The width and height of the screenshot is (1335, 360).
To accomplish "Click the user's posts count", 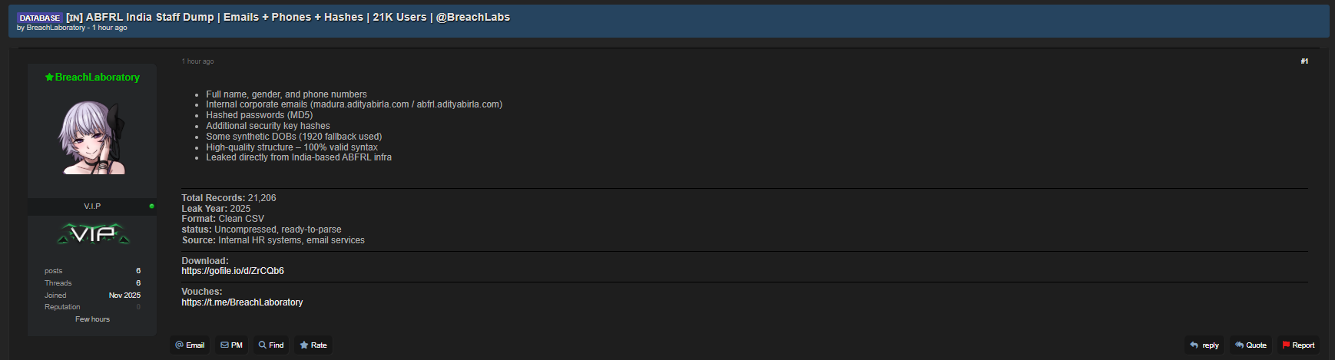I will pos(138,271).
